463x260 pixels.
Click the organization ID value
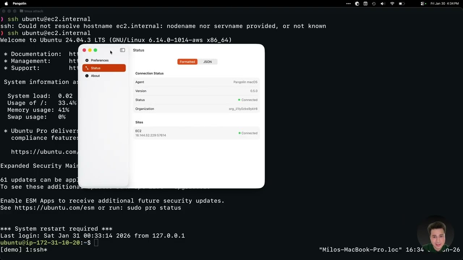[x=243, y=109]
